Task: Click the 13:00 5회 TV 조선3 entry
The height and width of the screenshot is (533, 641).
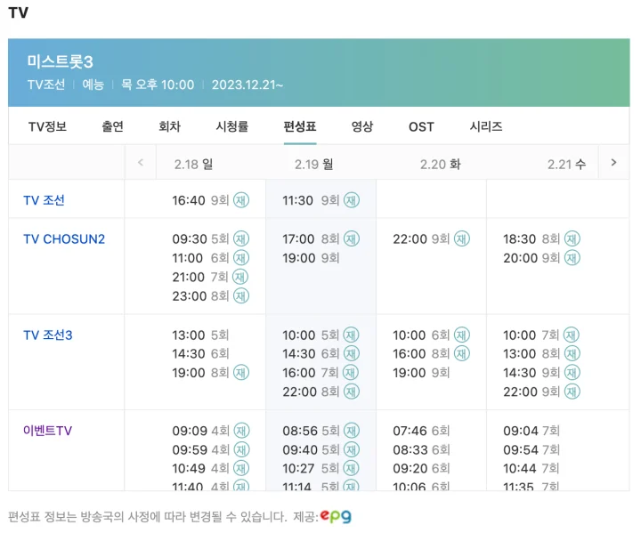Action: (200, 335)
